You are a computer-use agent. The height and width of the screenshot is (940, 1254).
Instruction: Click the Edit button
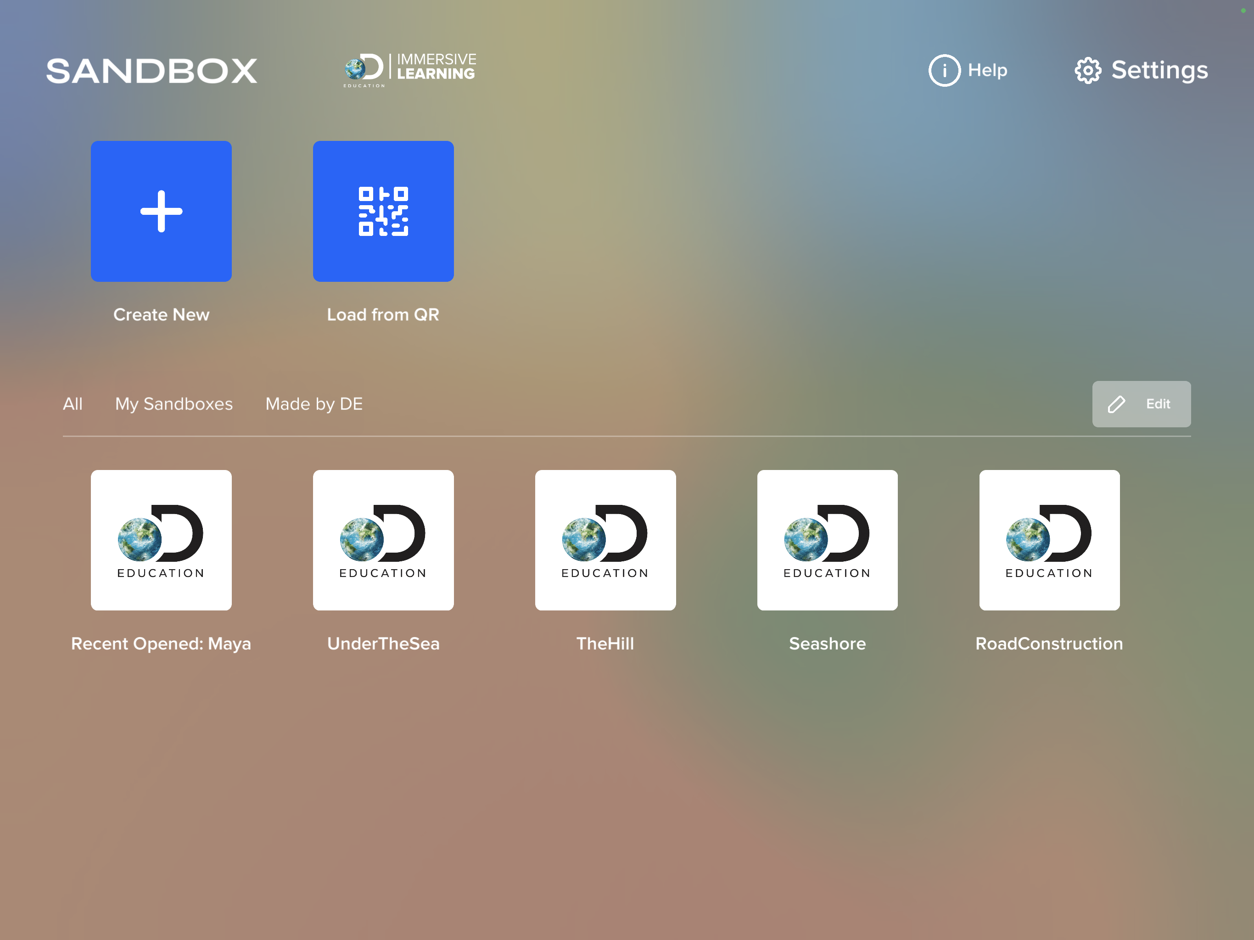(1141, 403)
